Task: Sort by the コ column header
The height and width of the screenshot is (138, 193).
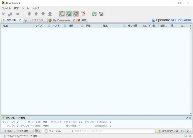Action: coord(184,26)
